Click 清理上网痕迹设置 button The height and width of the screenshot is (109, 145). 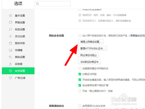(91, 42)
